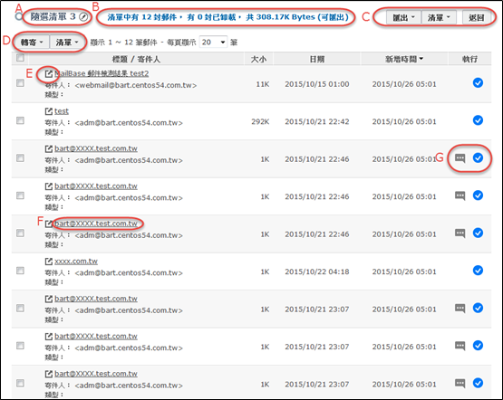Click the blue check icon in MailBase row
The height and width of the screenshot is (400, 503).
[x=478, y=83]
